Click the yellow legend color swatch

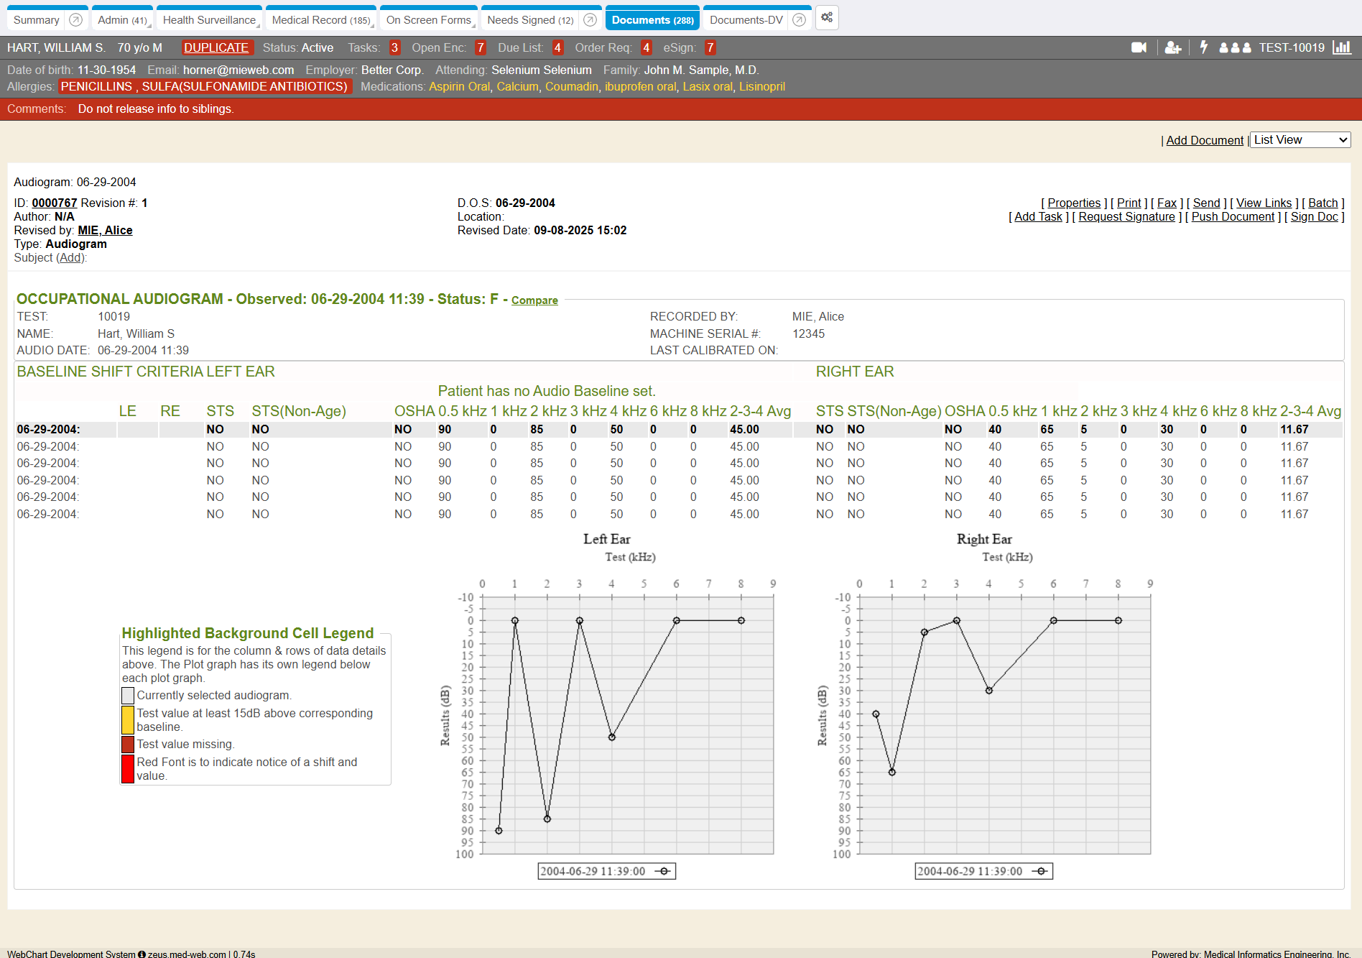(x=128, y=719)
